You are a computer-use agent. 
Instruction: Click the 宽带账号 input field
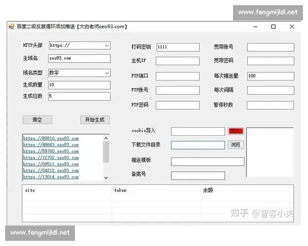[x=271, y=47]
